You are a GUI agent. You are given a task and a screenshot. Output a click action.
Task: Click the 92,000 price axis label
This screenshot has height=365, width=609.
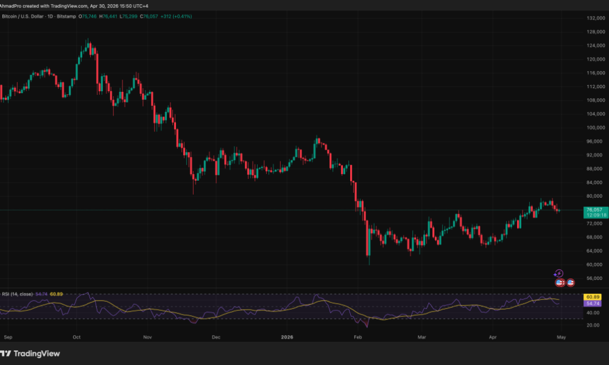pos(596,155)
